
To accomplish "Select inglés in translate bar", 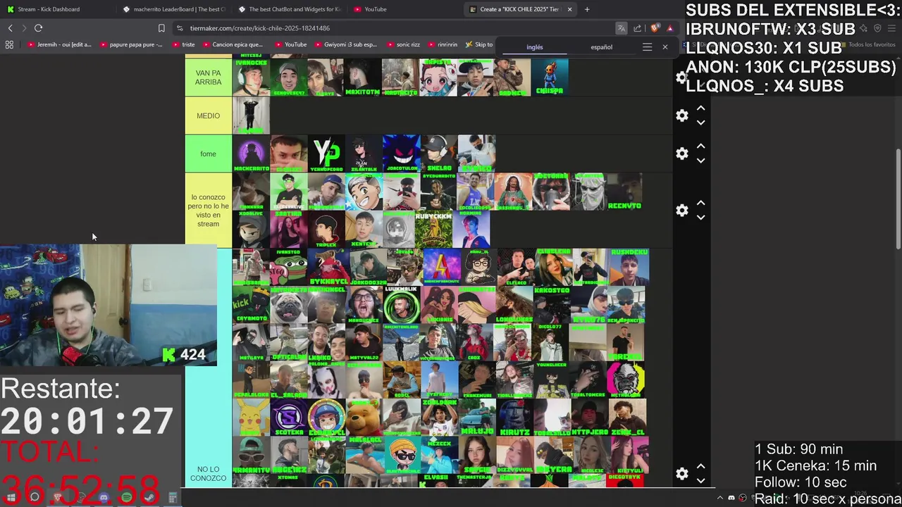I will [x=535, y=47].
